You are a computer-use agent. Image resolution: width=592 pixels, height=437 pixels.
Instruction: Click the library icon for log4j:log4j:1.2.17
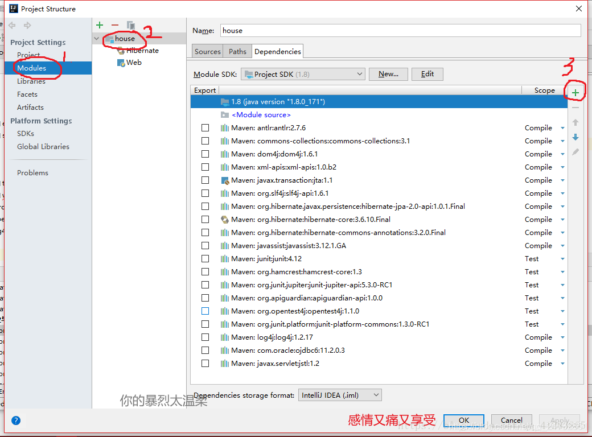[225, 337]
